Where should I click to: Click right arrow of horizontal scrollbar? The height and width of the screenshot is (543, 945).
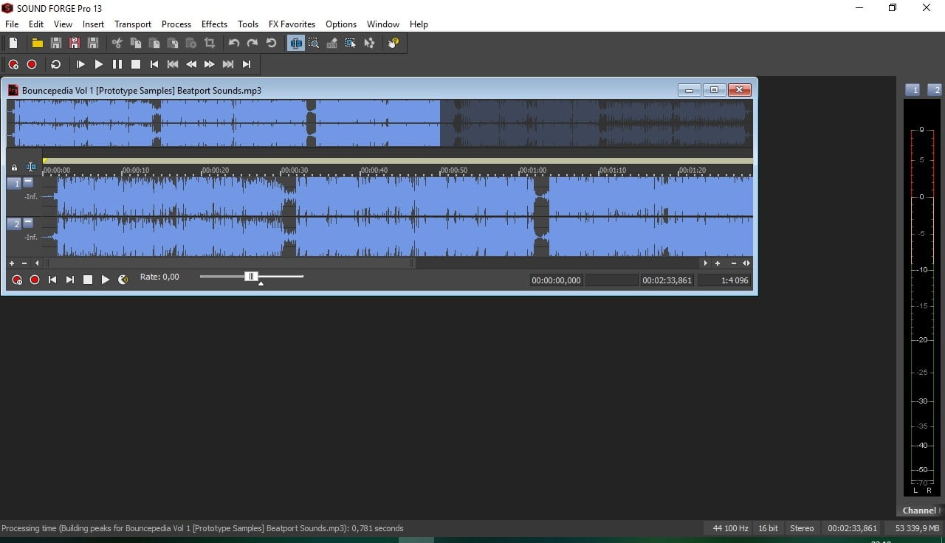point(705,263)
